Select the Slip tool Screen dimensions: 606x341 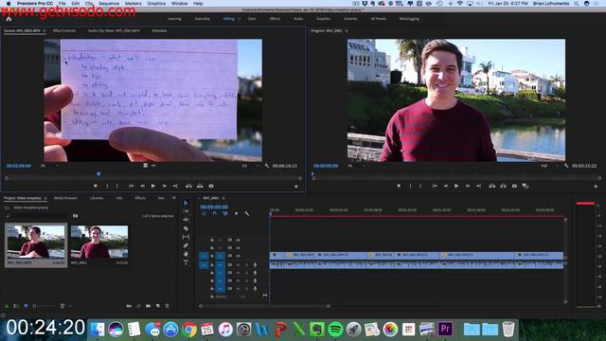(x=186, y=237)
